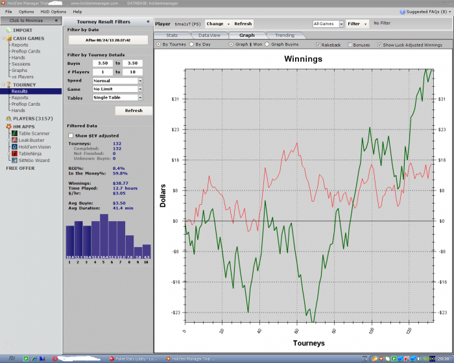Click the minimum Buyin input field
This screenshot has height=363, width=454.
(x=102, y=64)
